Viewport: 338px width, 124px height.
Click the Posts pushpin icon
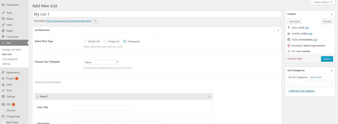point(3,13)
